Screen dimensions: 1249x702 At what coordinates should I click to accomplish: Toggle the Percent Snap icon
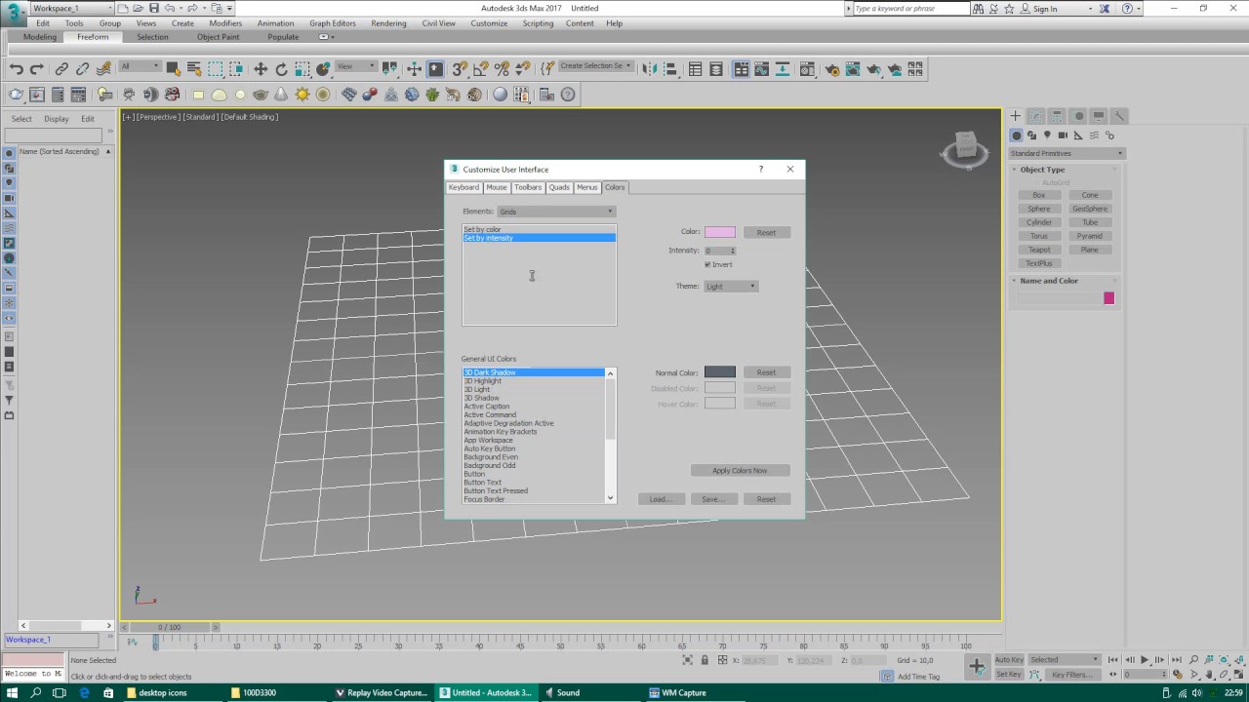tap(502, 69)
